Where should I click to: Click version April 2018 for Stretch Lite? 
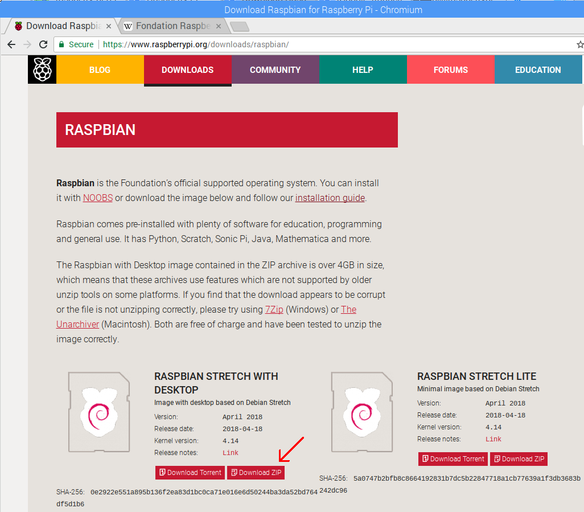[x=505, y=403]
